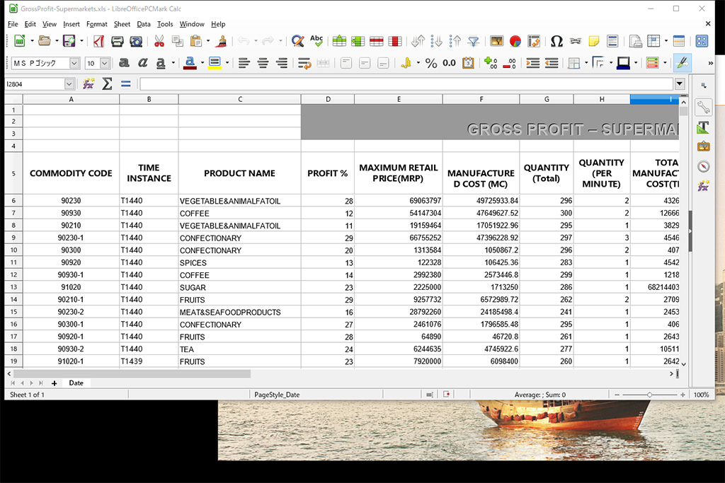Open the sidebar Navigator panel
Screen dimensions: 725x483
[703, 167]
